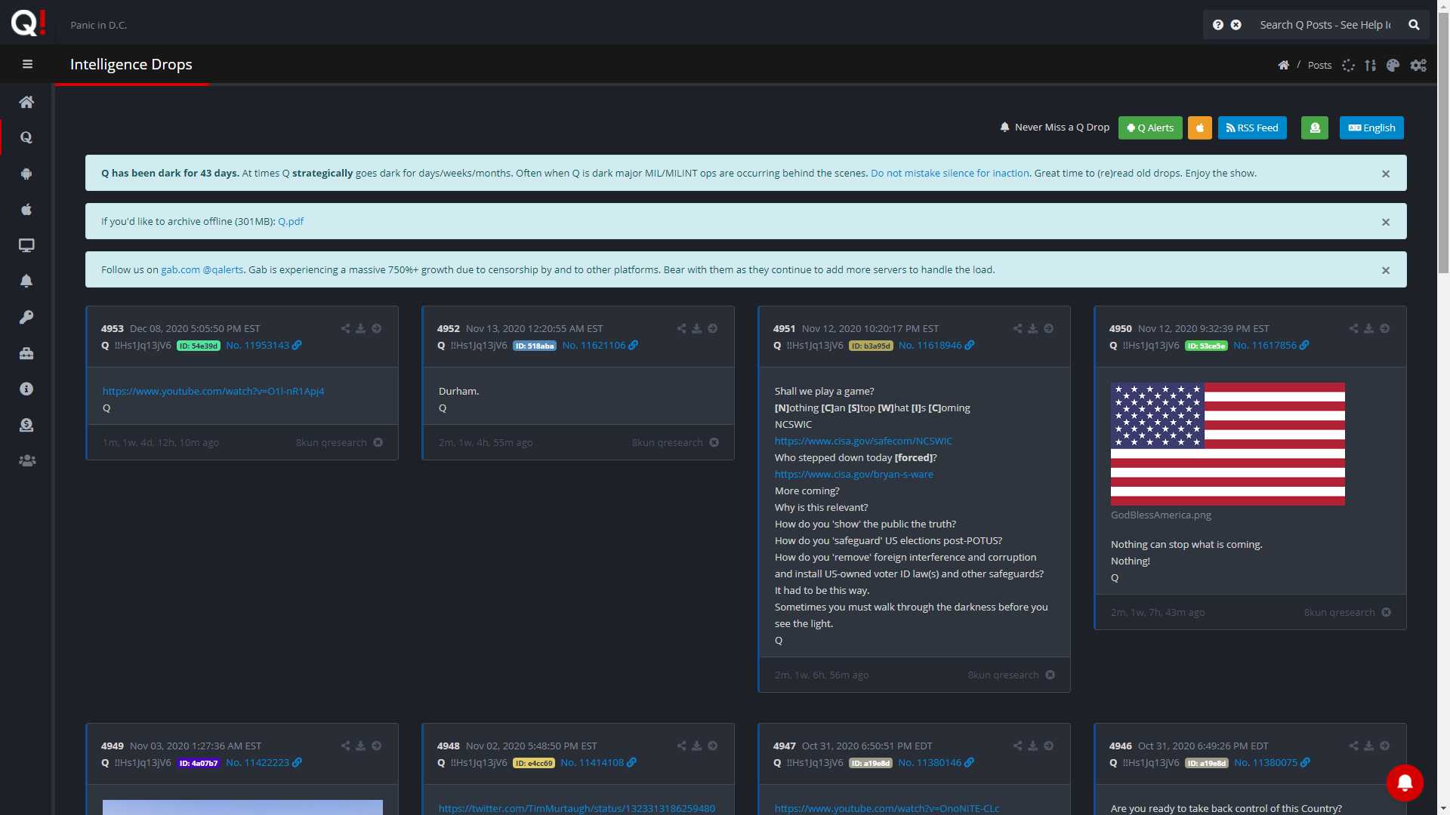
Task: Open the Q posts sidebar icon
Action: point(26,137)
